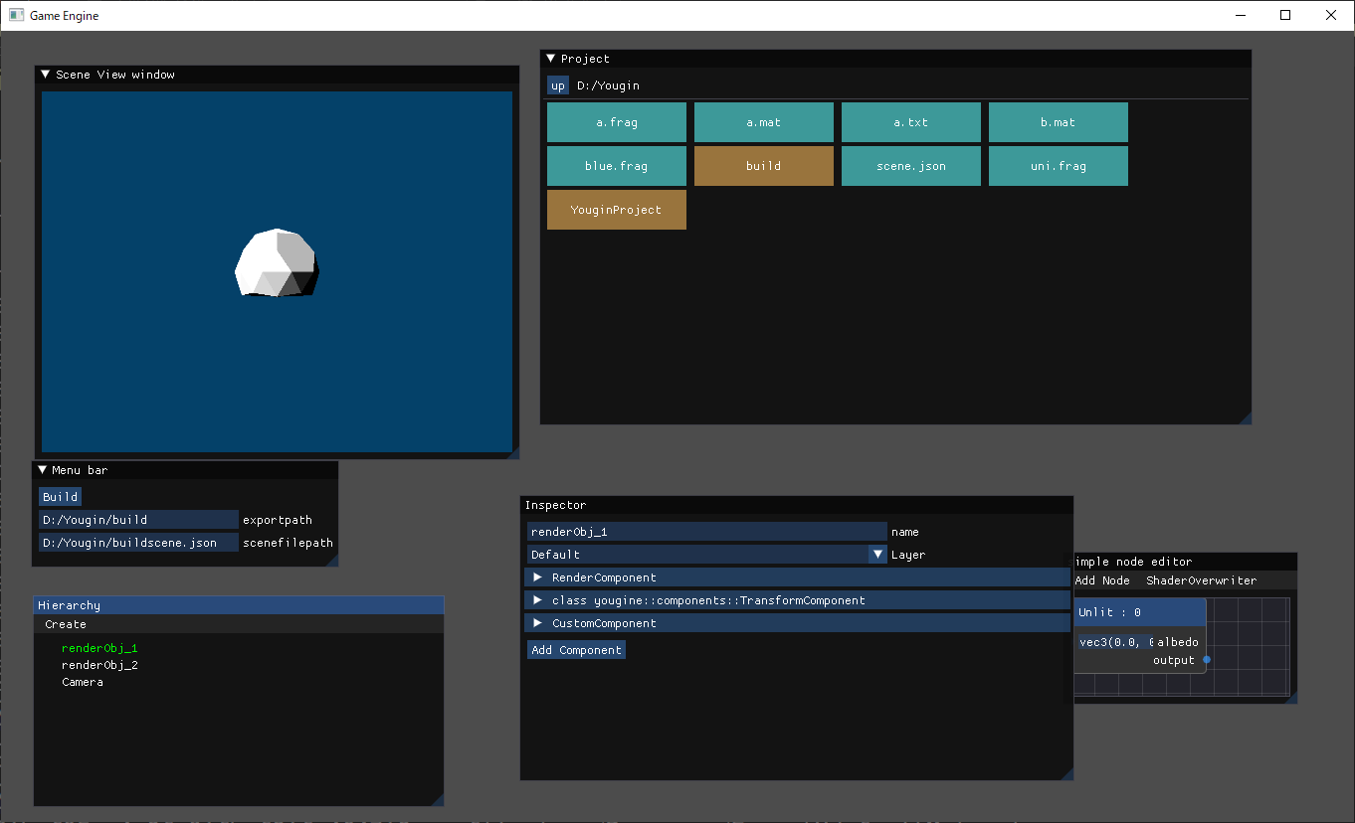
Task: Edit the object name field in Inspector
Action: tap(707, 532)
